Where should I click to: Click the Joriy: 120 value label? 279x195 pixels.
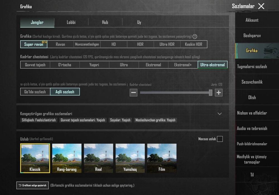(x=217, y=84)
